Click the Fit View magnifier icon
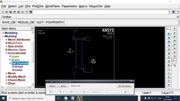The height and width of the screenshot is (101, 180). [x=169, y=65]
